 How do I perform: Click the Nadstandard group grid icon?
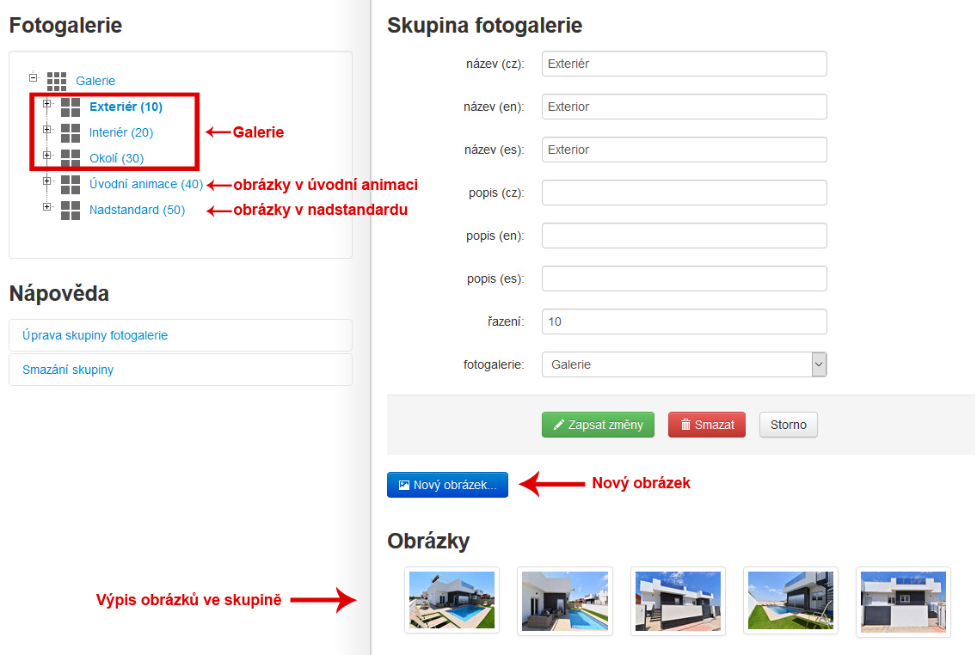point(71,211)
